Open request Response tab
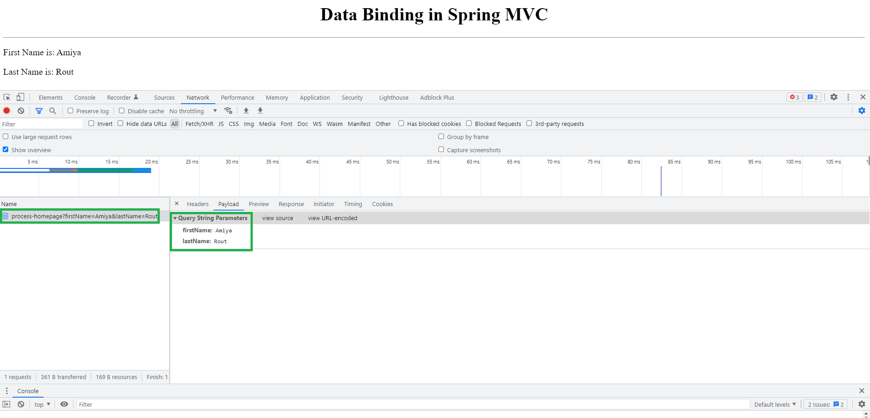The height and width of the screenshot is (418, 870). pyautogui.click(x=291, y=204)
